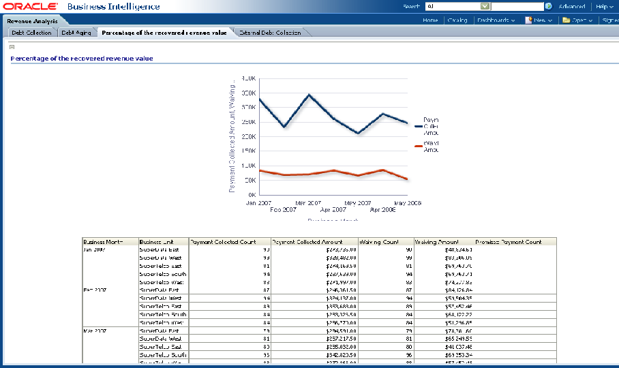Click the Jan 2007 x-axis label
The height and width of the screenshot is (368, 619).
(258, 203)
